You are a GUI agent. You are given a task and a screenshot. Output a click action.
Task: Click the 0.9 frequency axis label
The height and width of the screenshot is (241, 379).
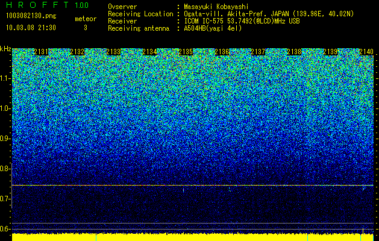pos(5,139)
